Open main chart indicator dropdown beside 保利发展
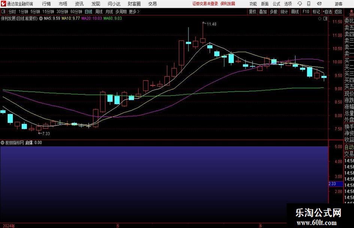 coord(41,18)
